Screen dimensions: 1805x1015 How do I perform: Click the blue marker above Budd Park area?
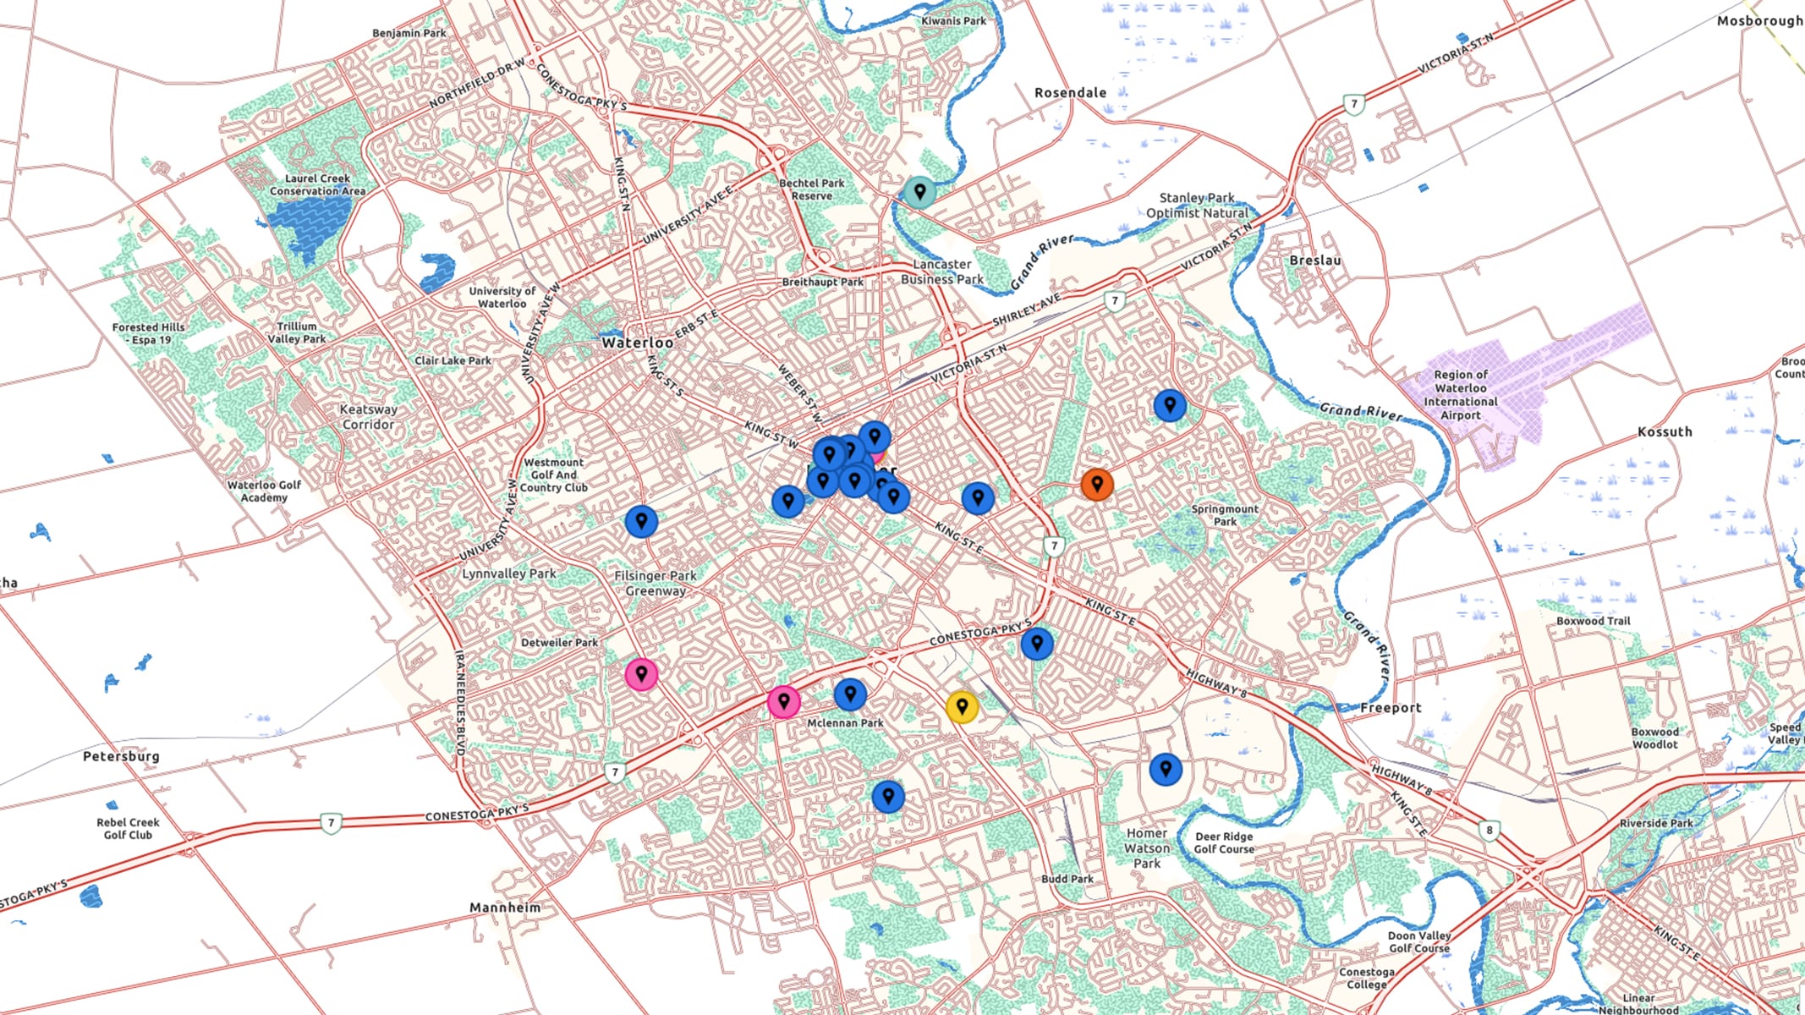coord(888,796)
